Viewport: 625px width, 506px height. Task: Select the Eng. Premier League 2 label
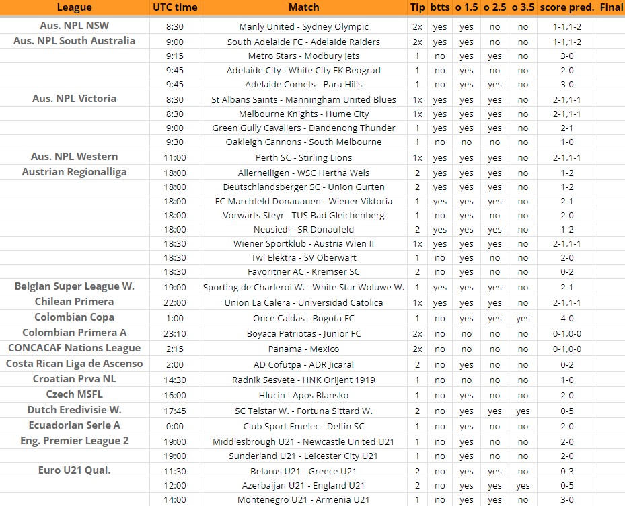pos(75,441)
